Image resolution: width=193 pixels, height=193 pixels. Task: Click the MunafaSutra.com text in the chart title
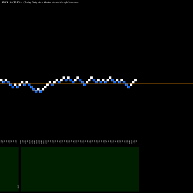[x=69, y=2]
